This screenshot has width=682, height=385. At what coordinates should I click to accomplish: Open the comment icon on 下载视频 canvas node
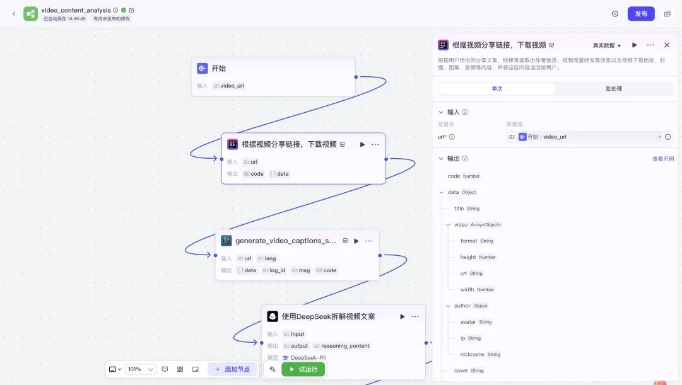click(x=343, y=144)
